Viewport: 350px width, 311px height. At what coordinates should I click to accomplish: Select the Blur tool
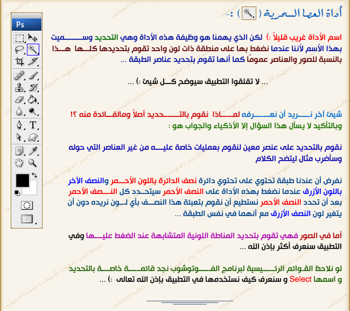[20, 111]
